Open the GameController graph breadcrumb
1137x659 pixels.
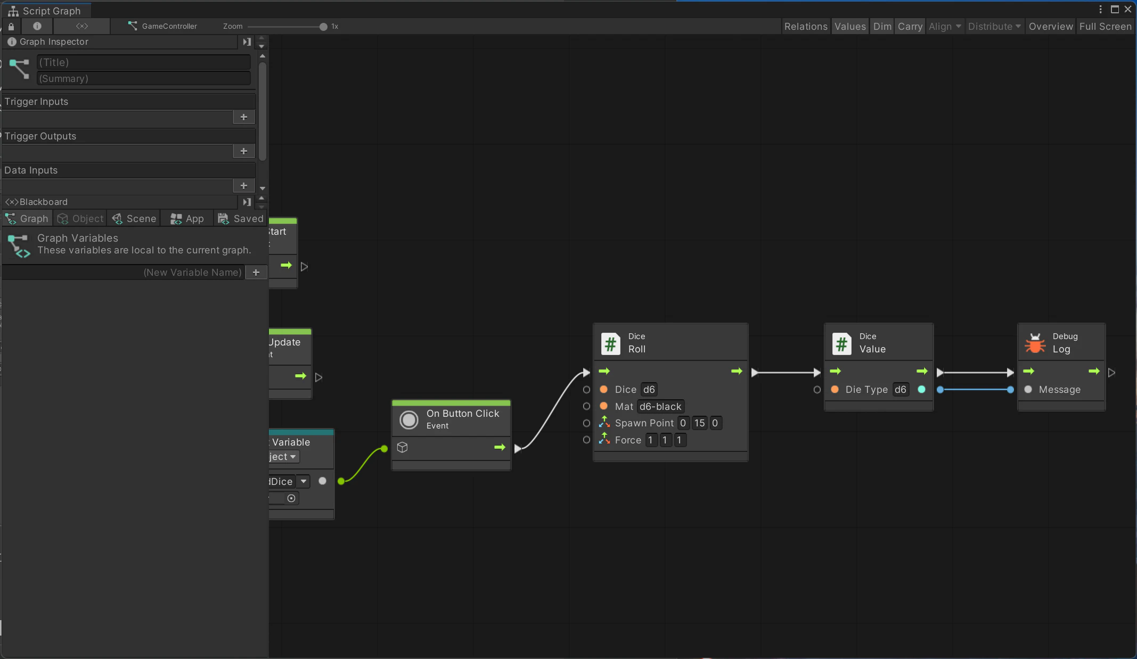coord(162,26)
